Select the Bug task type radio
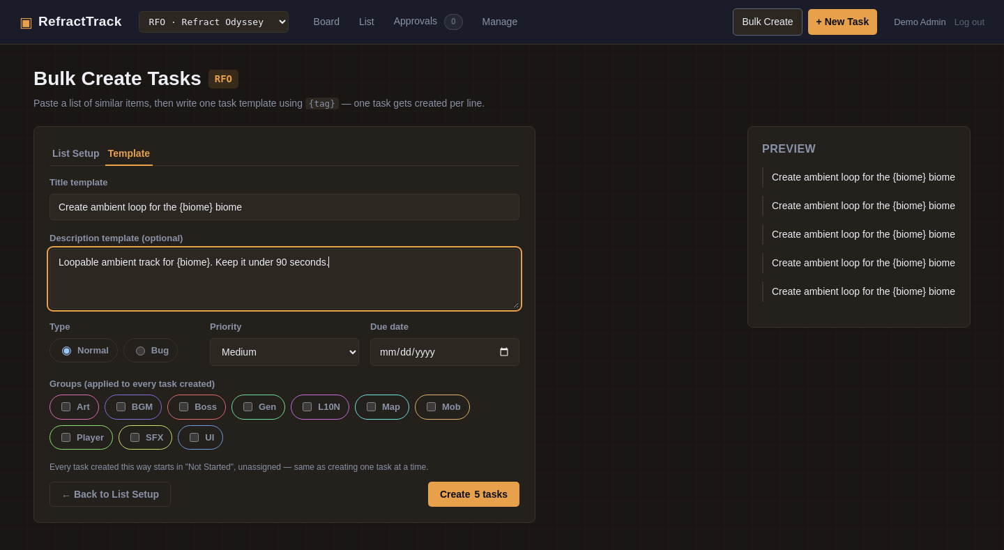Image resolution: width=1004 pixels, height=550 pixels. 140,351
